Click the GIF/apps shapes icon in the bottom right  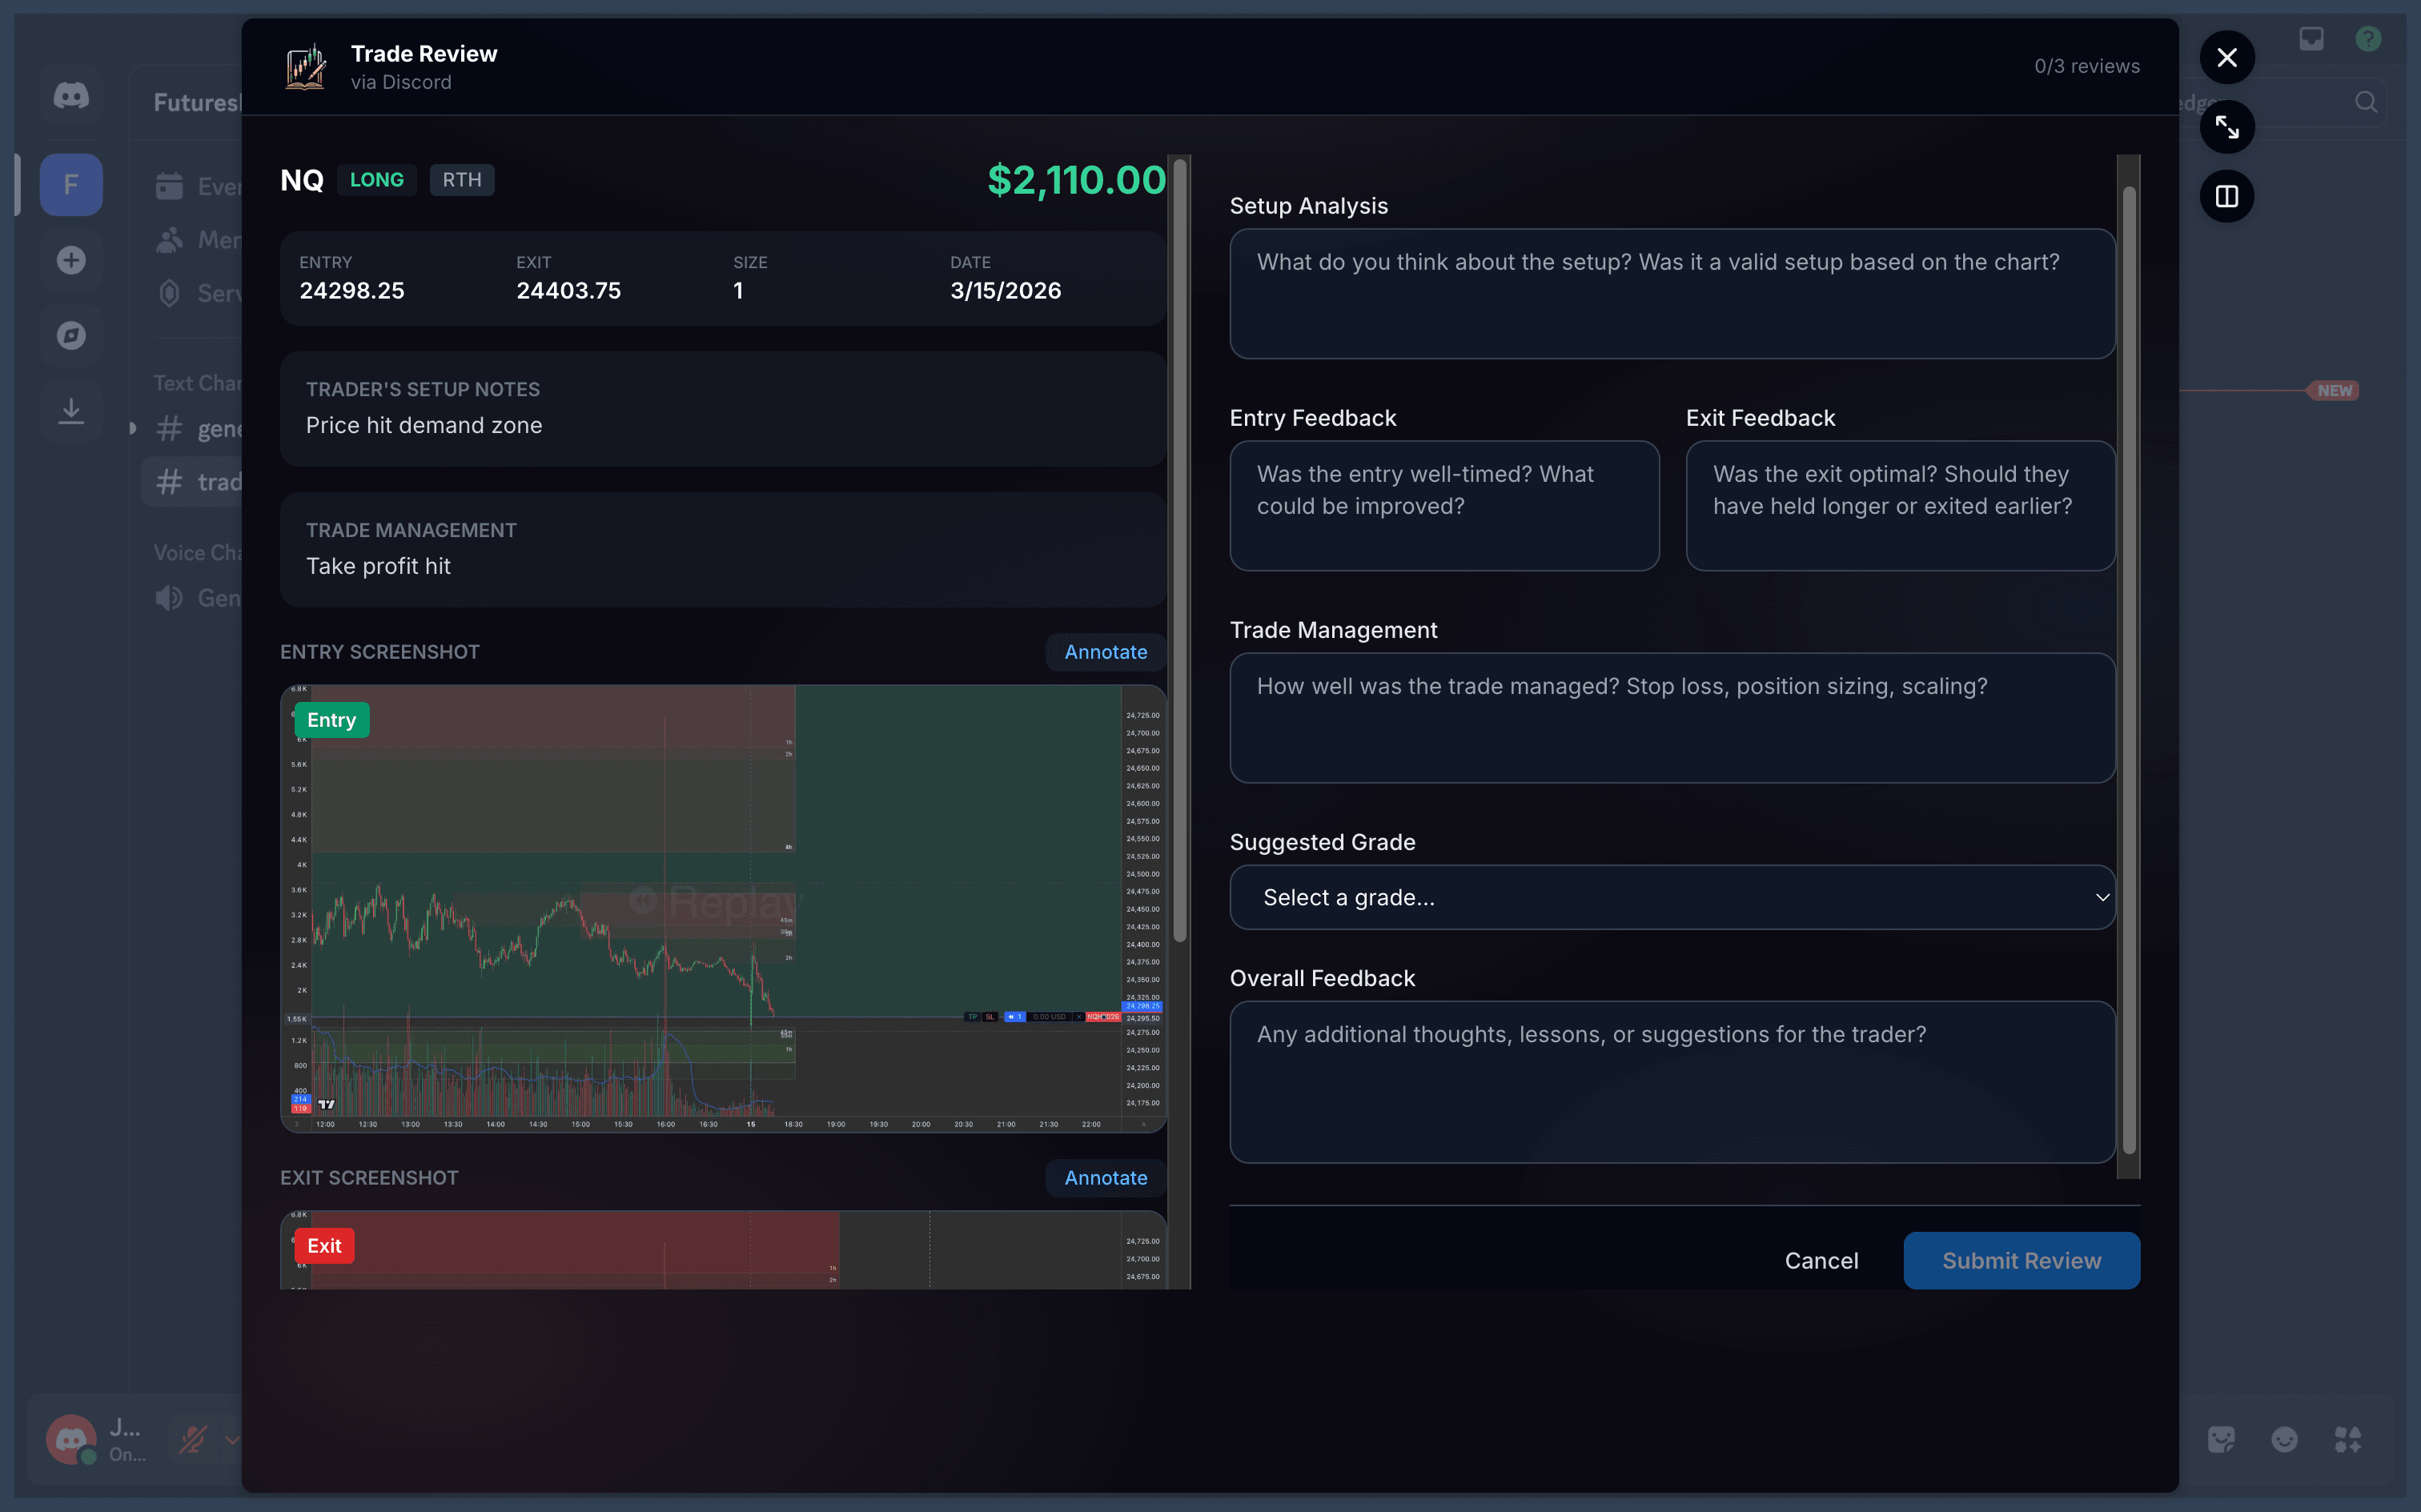click(2347, 1439)
